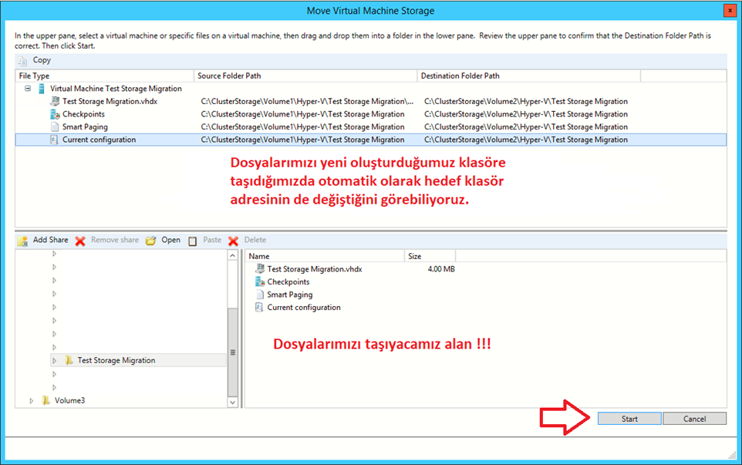Viewport: 742px width, 465px height.
Task: Click the vhdx row source Volume1 path
Action: [307, 101]
